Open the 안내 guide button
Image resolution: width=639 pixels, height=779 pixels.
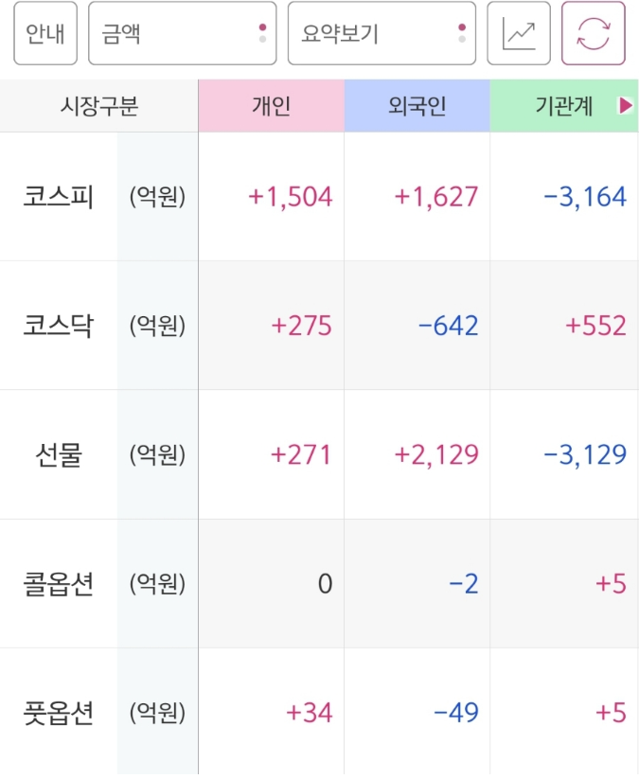(45, 33)
